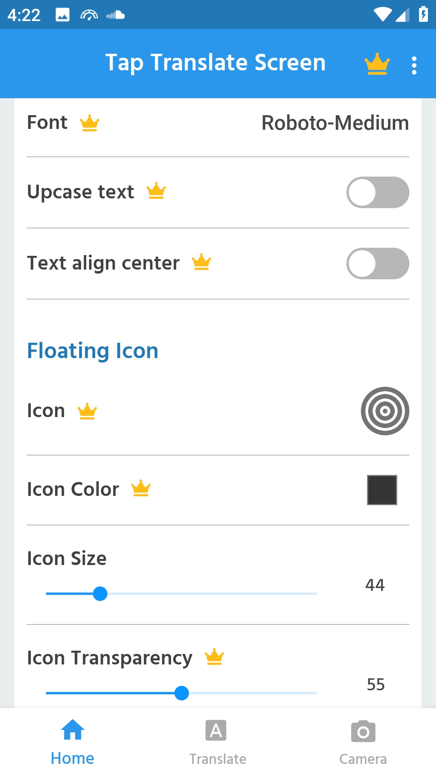436x776 pixels.
Task: Enable the Upcase text switch
Action: 377,192
